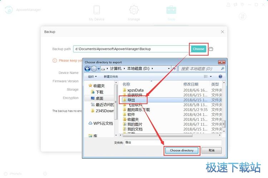268x178 pixels.
Task: Expand the address bar history dropdown
Action: coord(169,69)
